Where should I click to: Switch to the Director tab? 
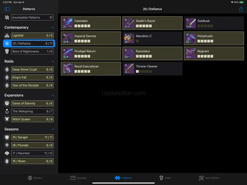tap(35, 178)
